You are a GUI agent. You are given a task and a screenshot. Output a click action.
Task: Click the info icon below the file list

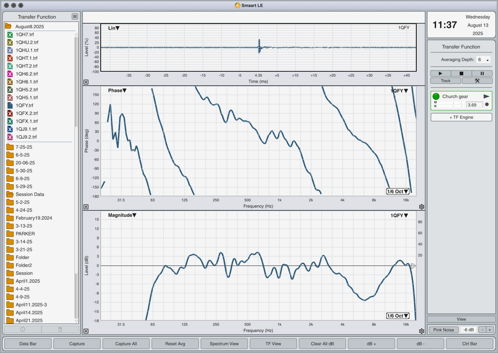[x=22, y=330]
